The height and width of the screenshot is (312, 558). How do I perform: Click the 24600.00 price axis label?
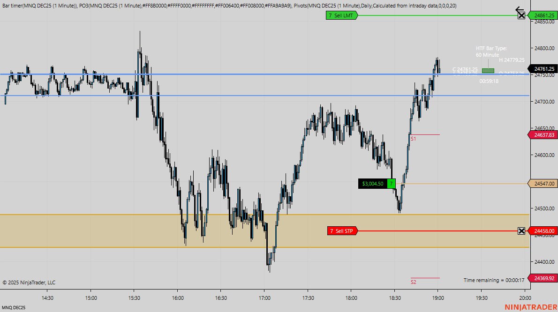(x=544, y=155)
